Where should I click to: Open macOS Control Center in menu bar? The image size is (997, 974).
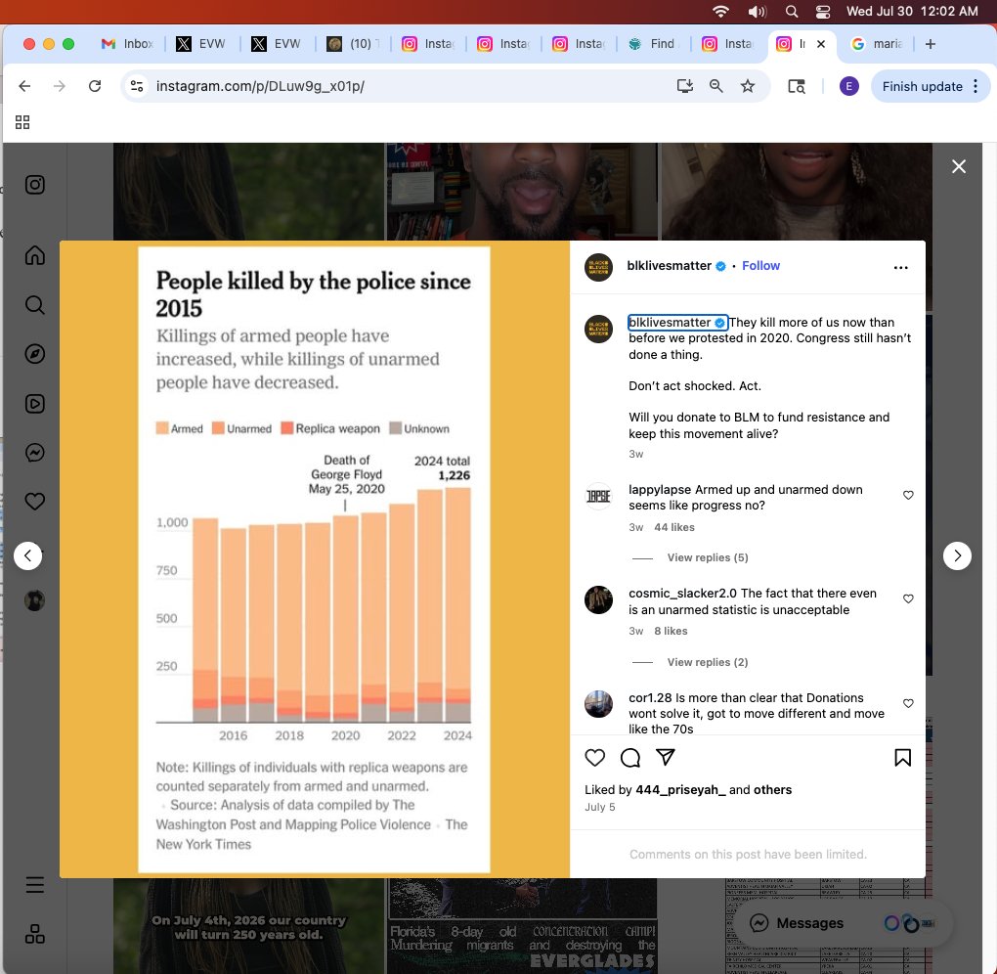coord(823,12)
